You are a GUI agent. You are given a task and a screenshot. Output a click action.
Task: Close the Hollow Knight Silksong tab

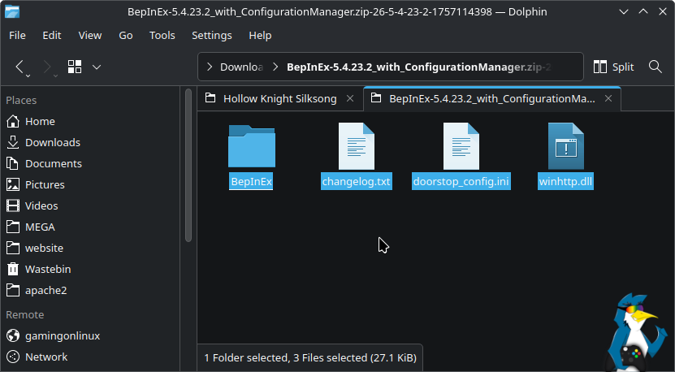(x=351, y=98)
